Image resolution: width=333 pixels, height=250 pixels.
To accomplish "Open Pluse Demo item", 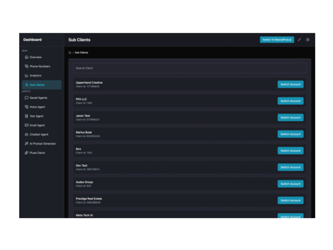I will click(x=42, y=153).
